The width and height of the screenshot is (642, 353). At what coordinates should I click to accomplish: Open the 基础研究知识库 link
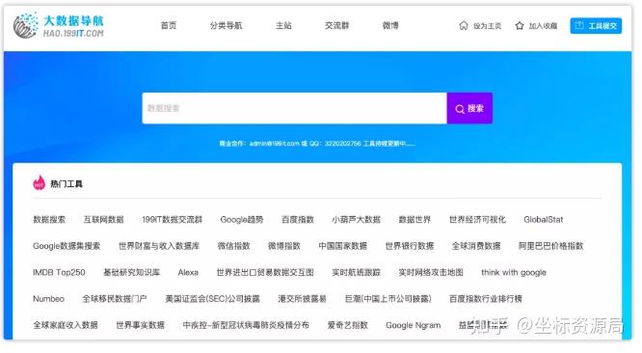(x=131, y=272)
